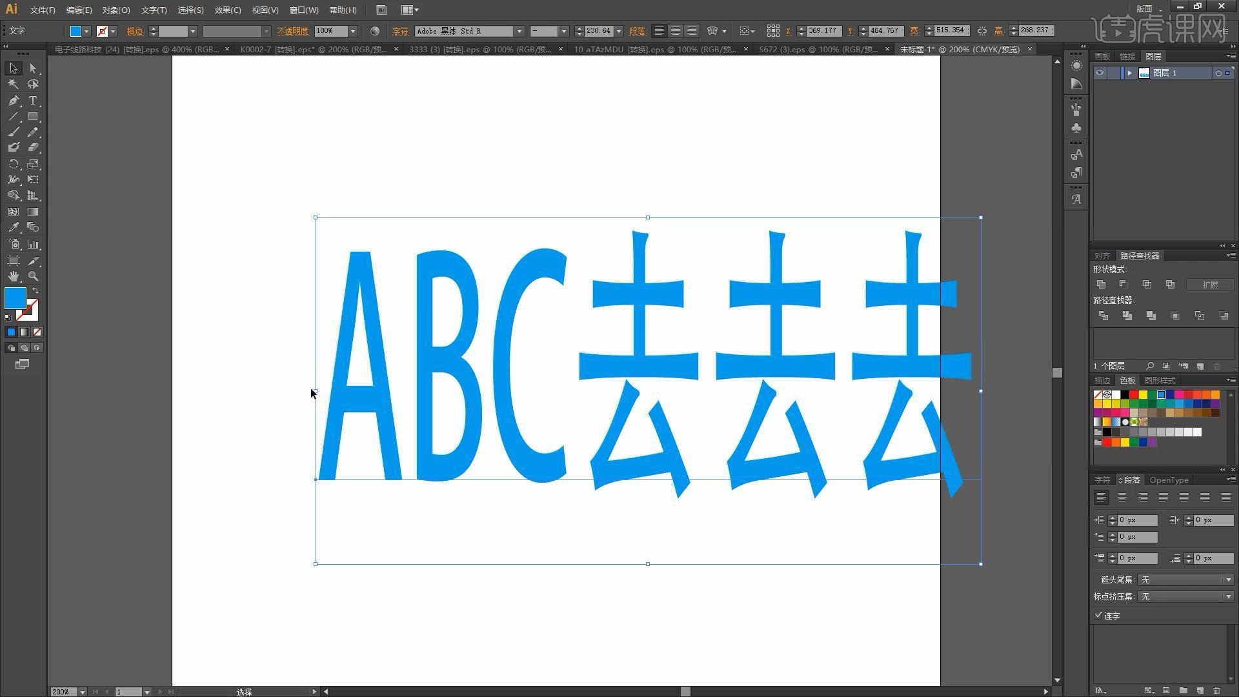Open the 文件(F) menu
Image resolution: width=1239 pixels, height=697 pixels.
(43, 10)
